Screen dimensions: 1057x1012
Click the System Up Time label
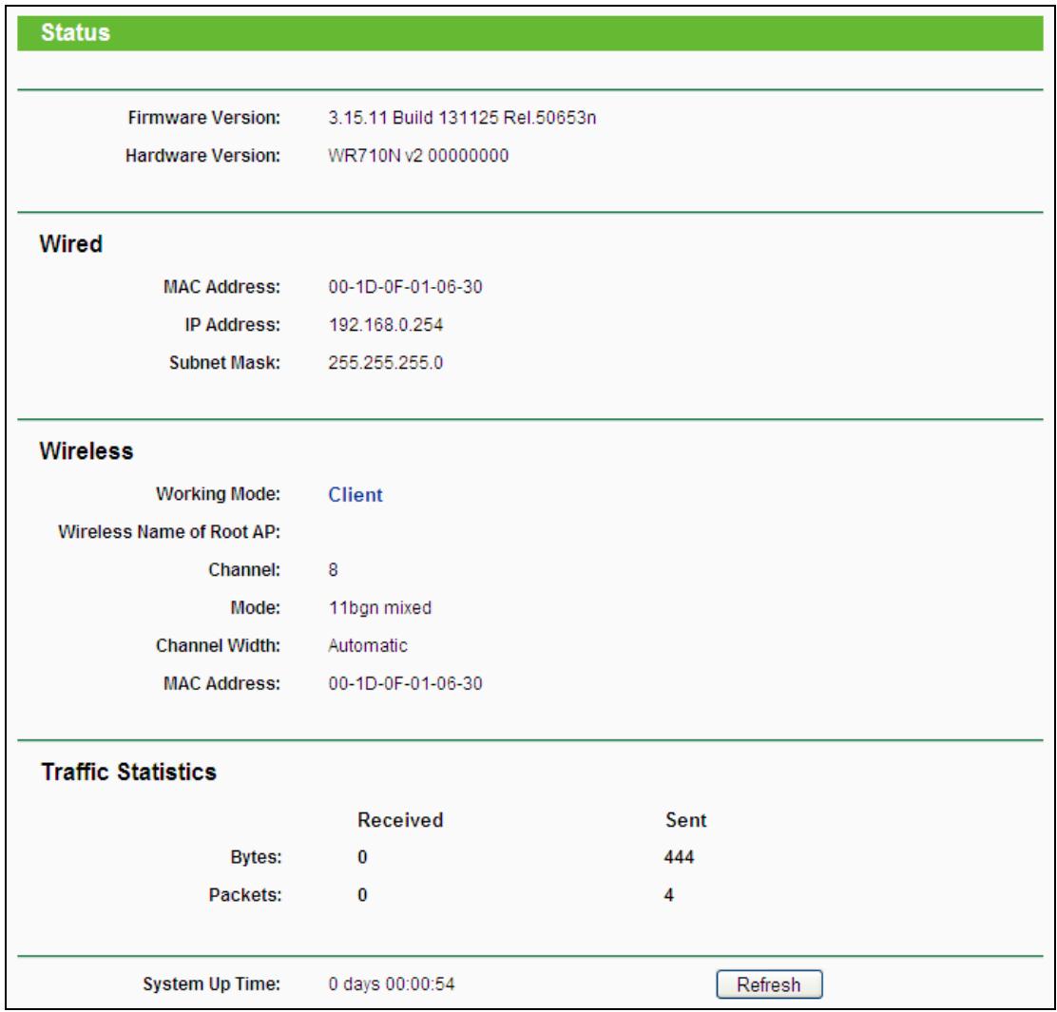click(212, 983)
